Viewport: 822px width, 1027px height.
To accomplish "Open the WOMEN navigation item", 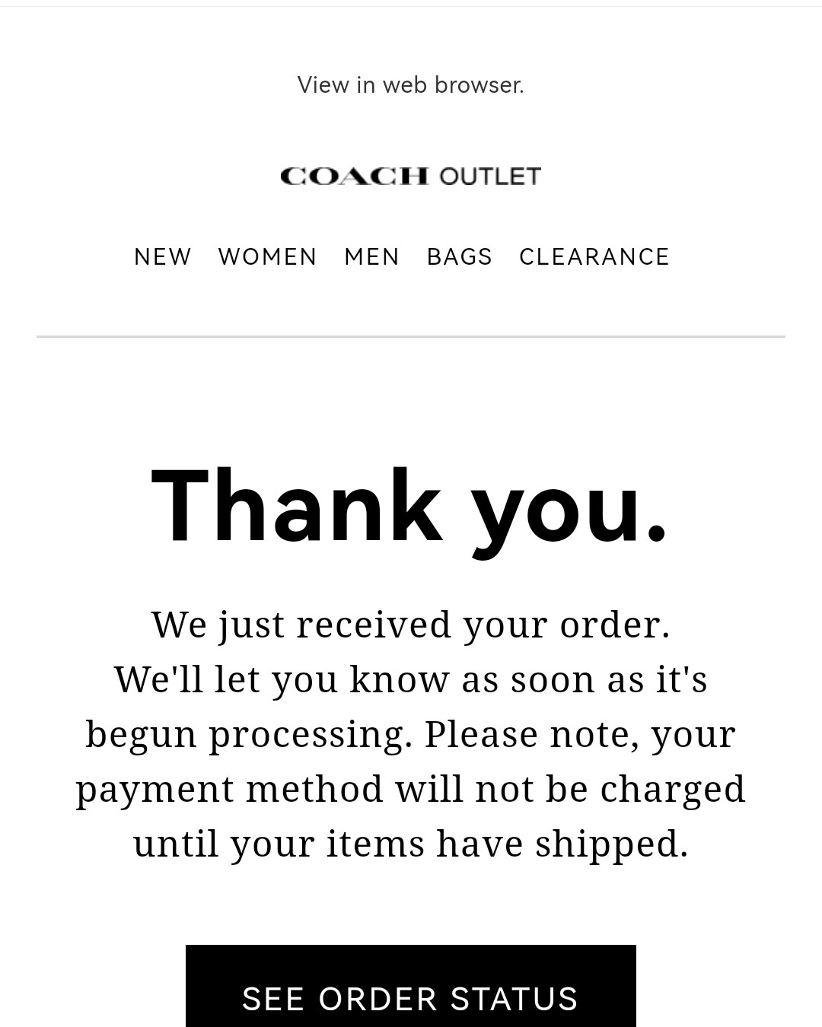I will point(267,257).
